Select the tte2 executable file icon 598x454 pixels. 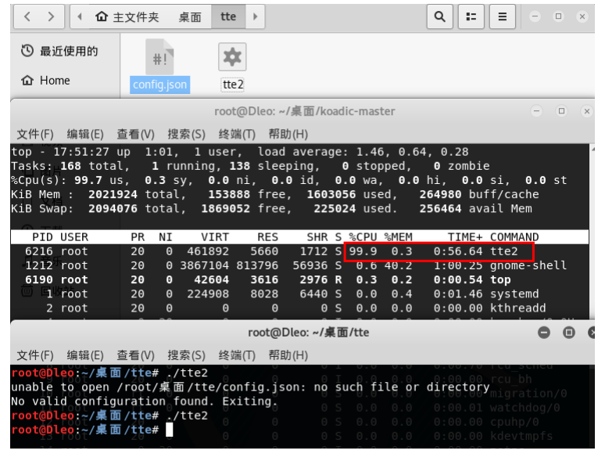coord(232,58)
